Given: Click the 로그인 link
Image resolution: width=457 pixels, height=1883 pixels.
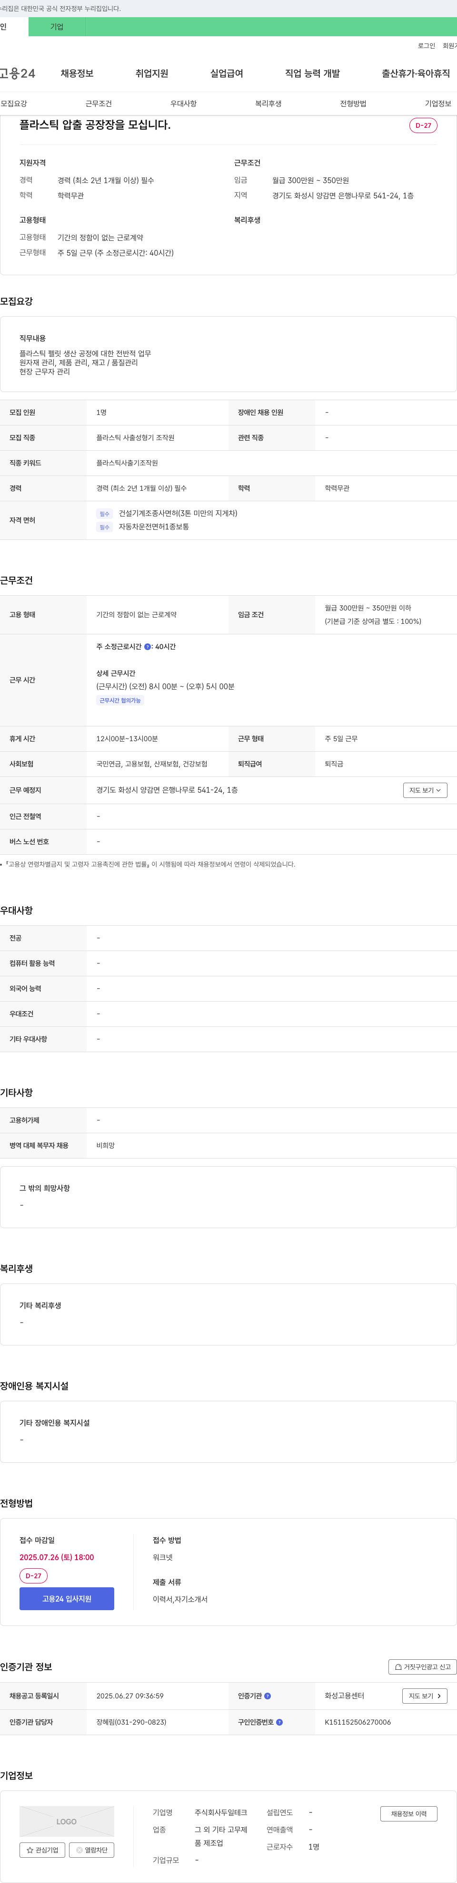Looking at the screenshot, I should coord(427,46).
